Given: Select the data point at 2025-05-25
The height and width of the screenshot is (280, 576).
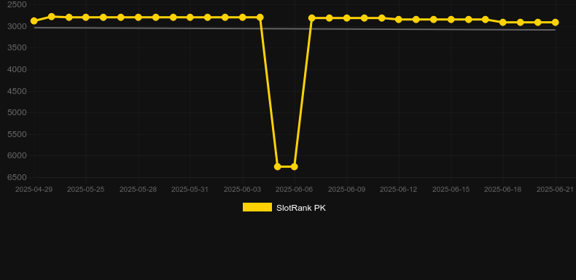Looking at the screenshot, I should (x=86, y=17).
